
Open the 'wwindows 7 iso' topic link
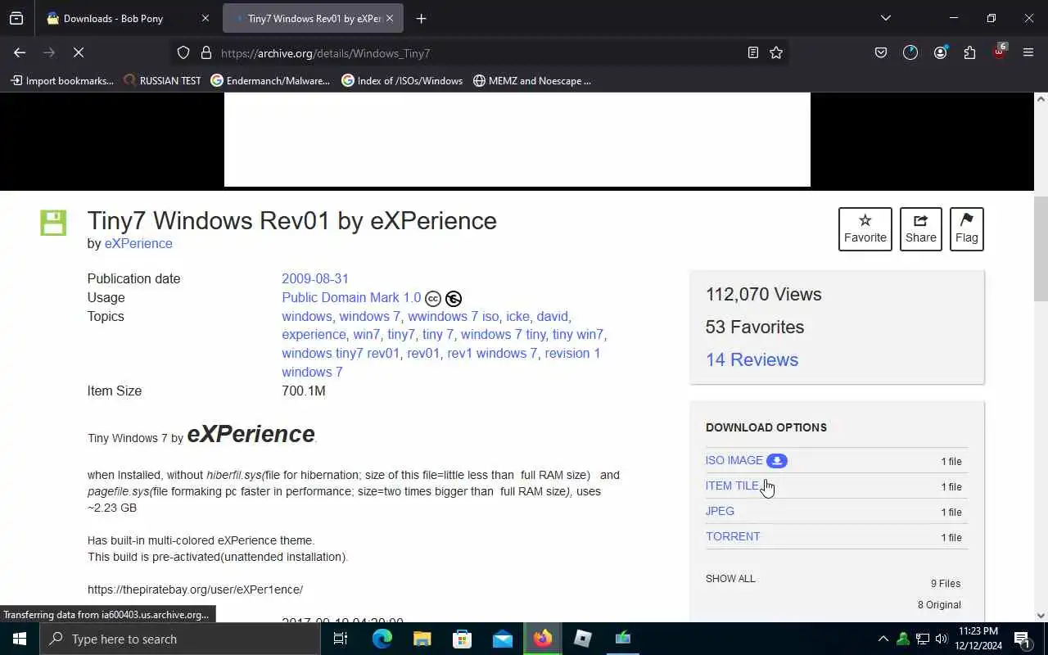tap(453, 316)
